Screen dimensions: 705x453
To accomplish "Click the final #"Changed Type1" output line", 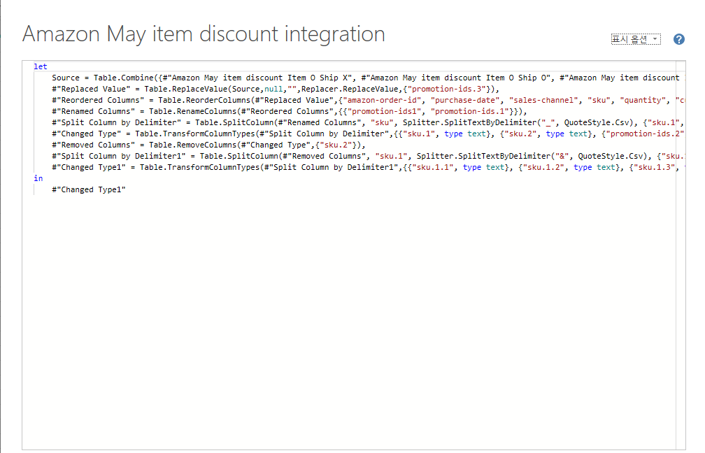I will (89, 189).
